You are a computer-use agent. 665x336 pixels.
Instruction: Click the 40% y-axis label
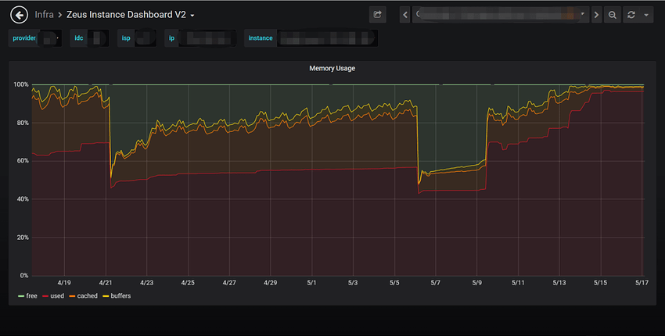[x=22, y=199]
